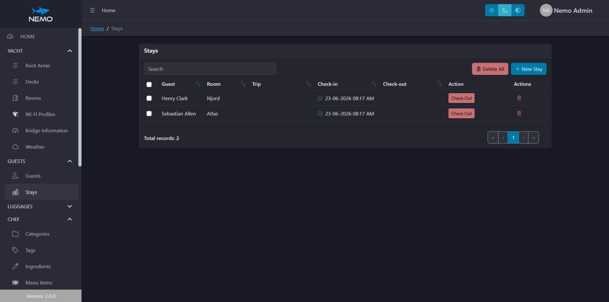Collapse the CHEF section
Screen dimensions: 609x302
(70, 219)
